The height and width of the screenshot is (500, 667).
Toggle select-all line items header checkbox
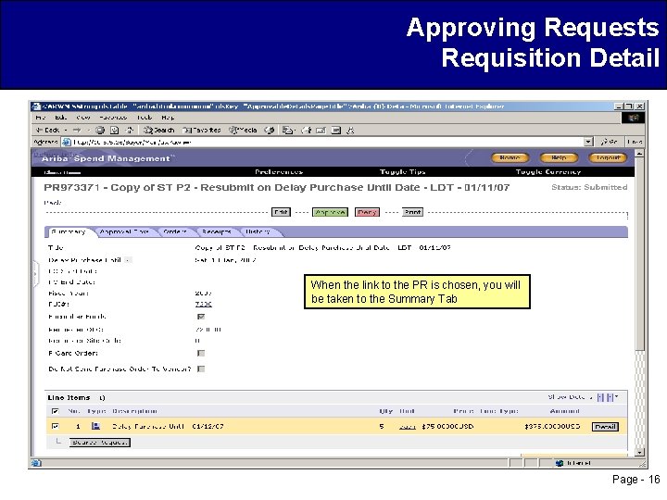click(55, 411)
